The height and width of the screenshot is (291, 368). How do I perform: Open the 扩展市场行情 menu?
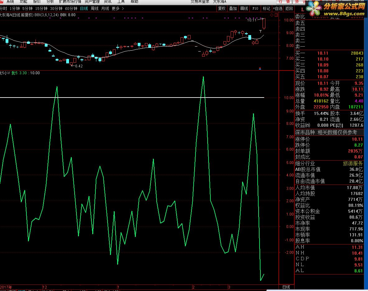[70, 2]
